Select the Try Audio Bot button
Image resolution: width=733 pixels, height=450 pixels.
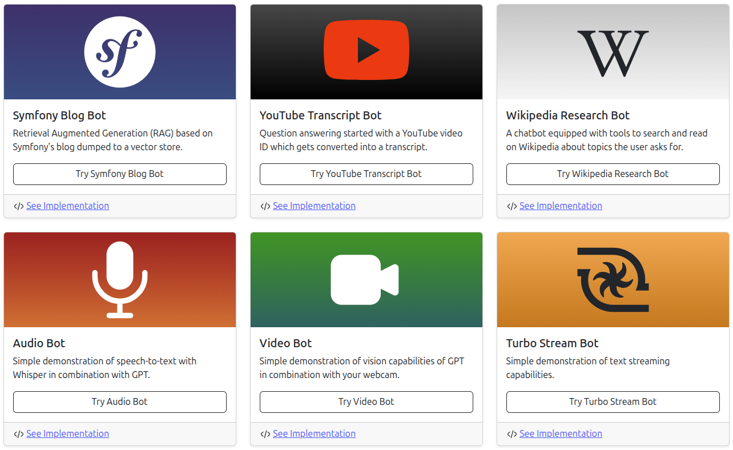click(x=120, y=402)
